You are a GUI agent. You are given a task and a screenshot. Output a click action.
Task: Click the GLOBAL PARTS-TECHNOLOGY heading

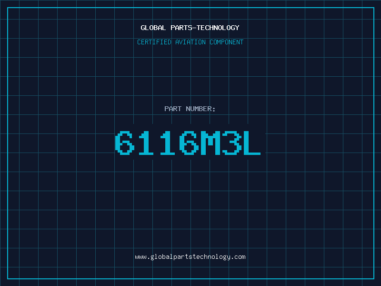point(190,28)
